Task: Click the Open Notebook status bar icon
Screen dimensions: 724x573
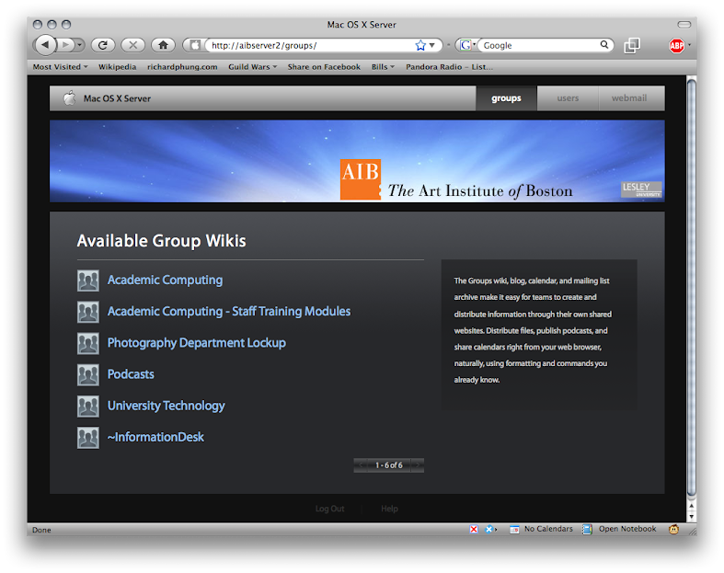Action: click(587, 530)
